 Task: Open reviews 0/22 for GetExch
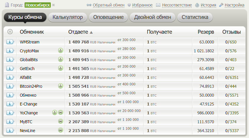tap(230, 69)
